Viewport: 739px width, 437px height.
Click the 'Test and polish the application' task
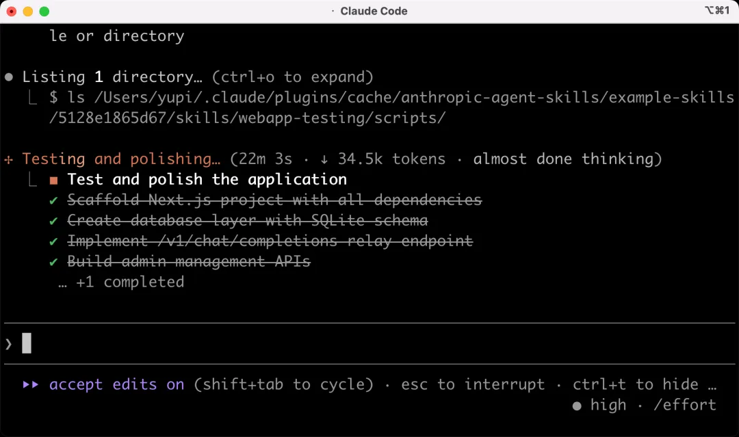click(207, 179)
